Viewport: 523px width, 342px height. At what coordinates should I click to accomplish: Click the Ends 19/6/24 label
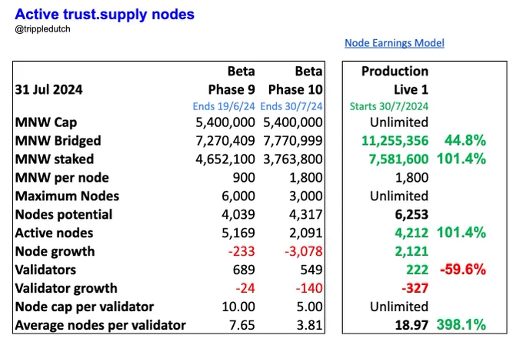224,106
